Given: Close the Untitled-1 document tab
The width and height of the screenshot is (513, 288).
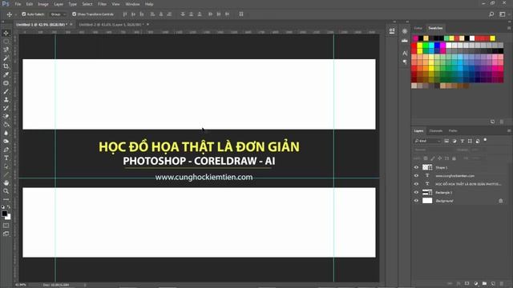Looking at the screenshot, I should tap(71, 25).
